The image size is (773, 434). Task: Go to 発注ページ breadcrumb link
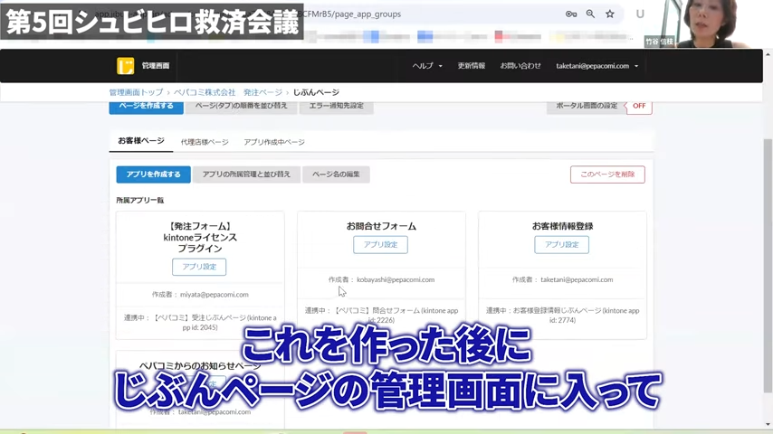coord(262,92)
